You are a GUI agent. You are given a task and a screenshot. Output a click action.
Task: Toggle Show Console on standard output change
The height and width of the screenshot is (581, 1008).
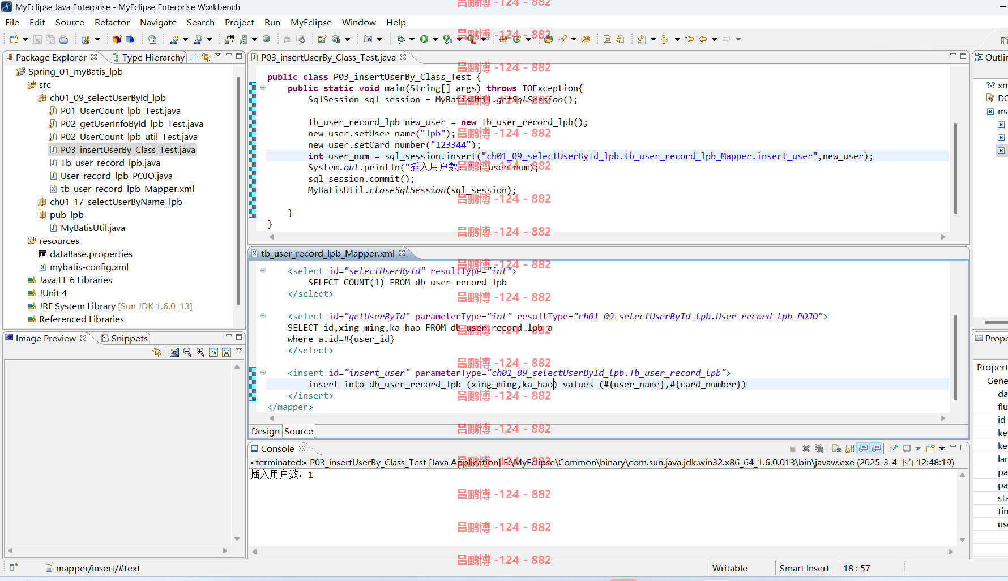[863, 448]
